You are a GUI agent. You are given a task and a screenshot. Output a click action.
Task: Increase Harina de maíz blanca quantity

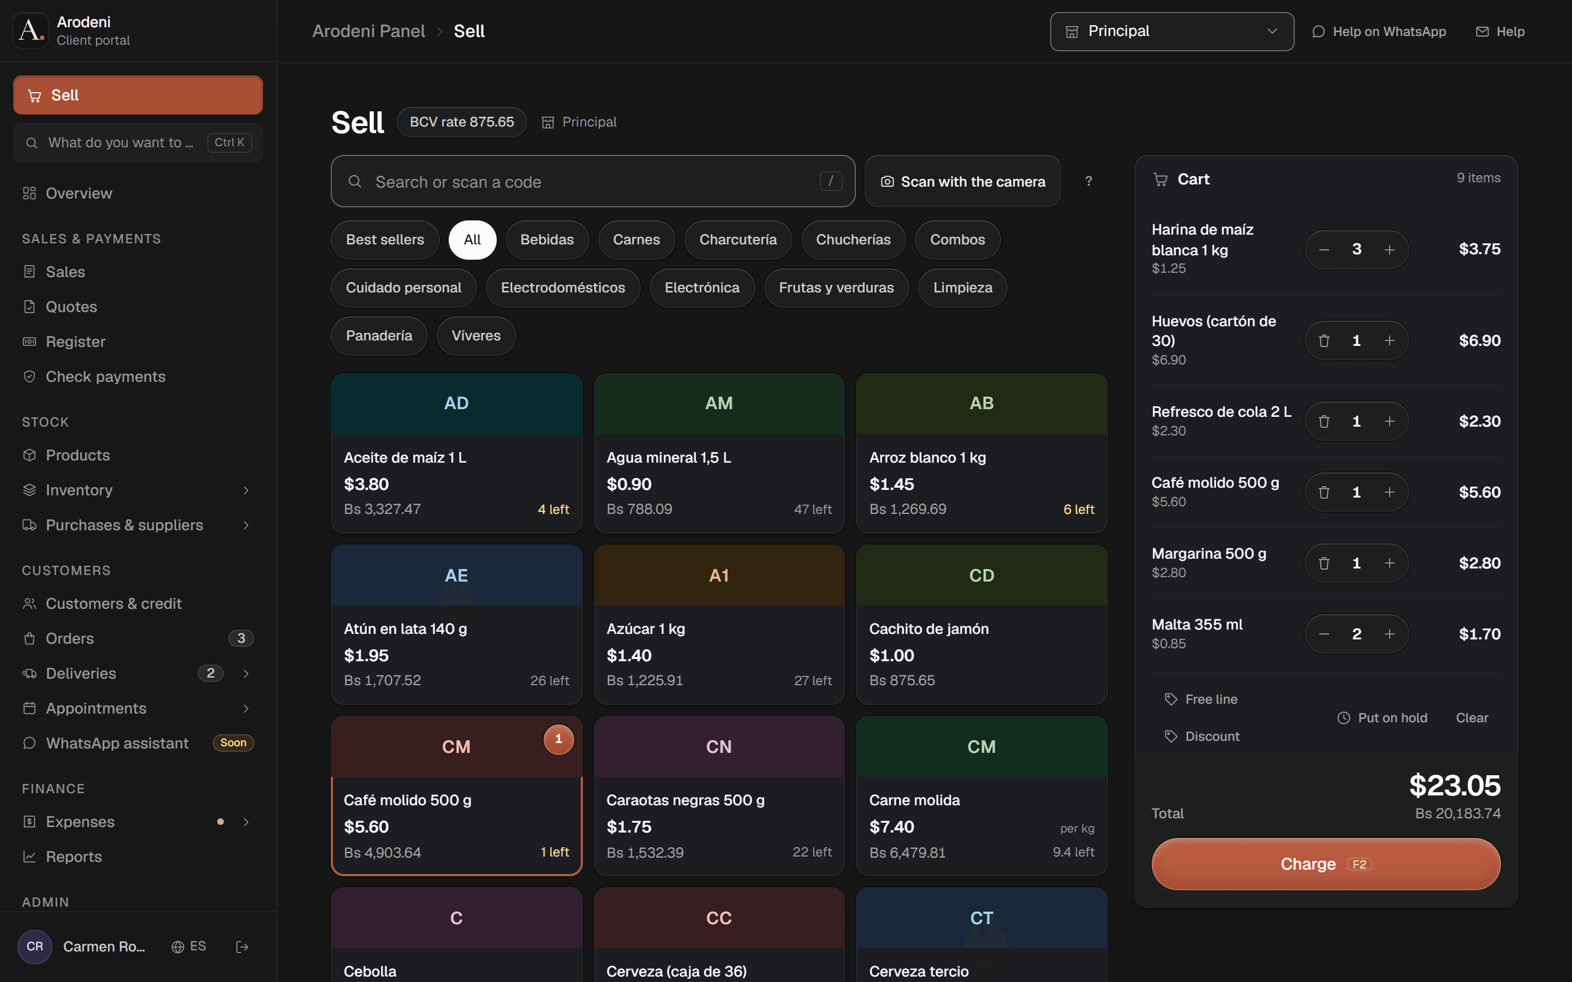click(1390, 249)
